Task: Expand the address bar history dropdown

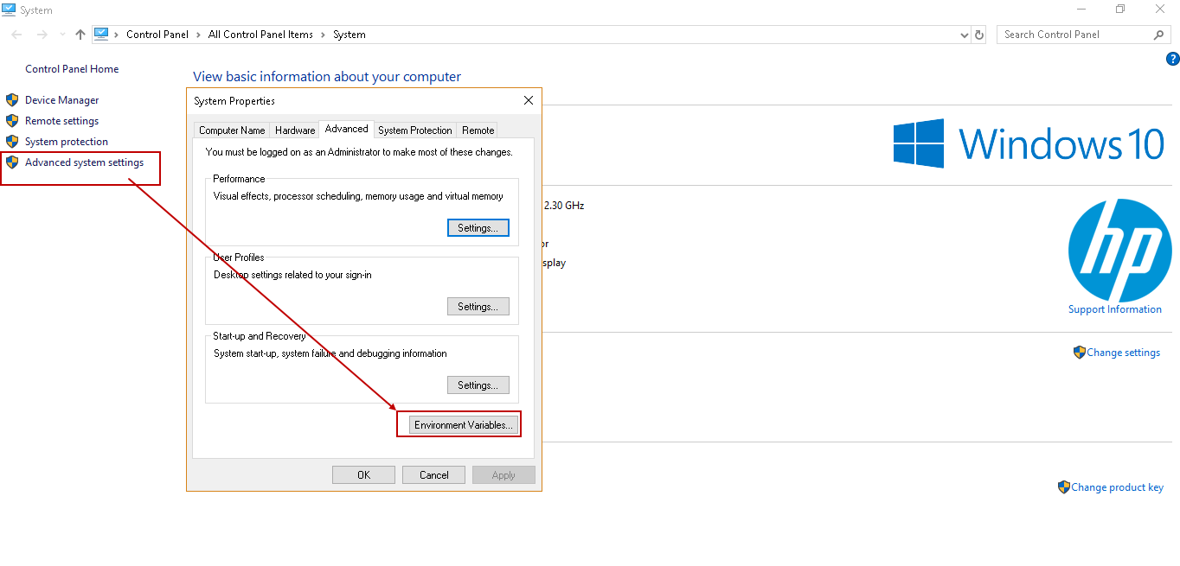Action: tap(965, 35)
